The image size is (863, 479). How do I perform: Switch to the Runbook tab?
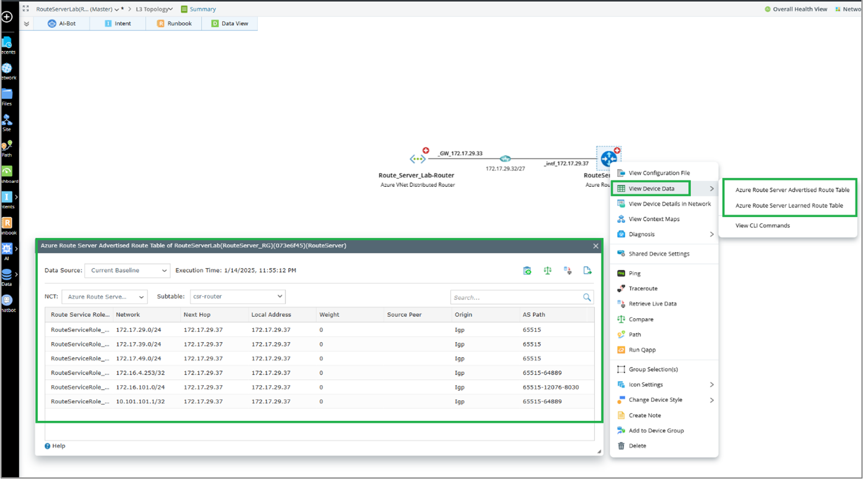coord(174,24)
